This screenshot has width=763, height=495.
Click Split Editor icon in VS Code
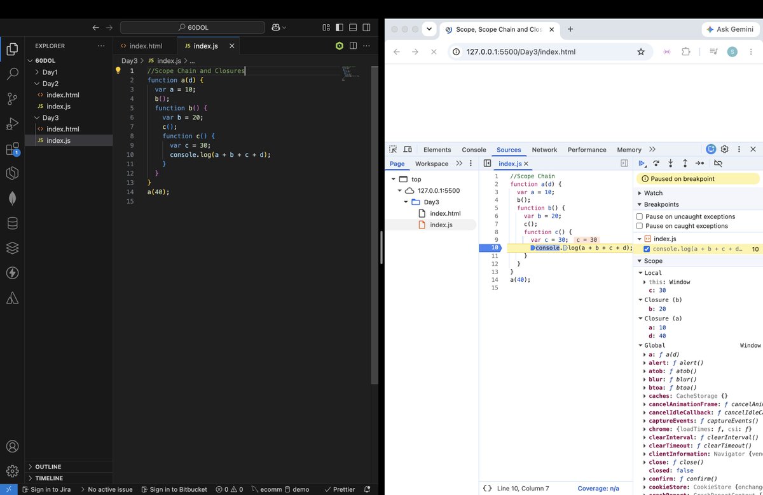(353, 46)
